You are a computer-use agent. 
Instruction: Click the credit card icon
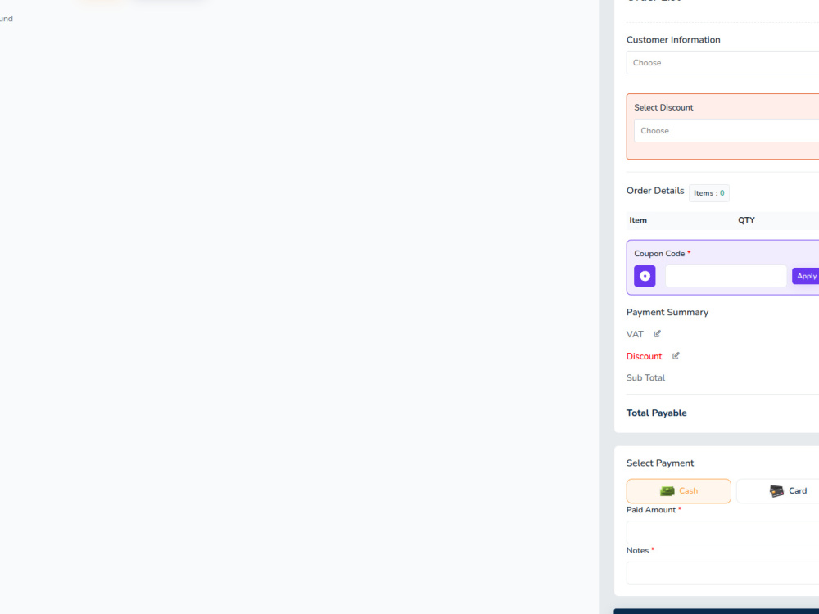point(776,490)
